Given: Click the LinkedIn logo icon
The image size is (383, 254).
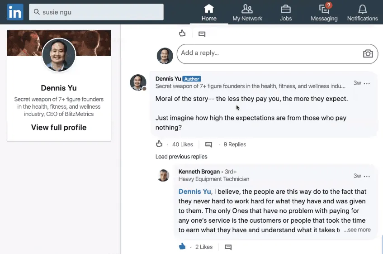Looking at the screenshot, I should pos(15,12).
